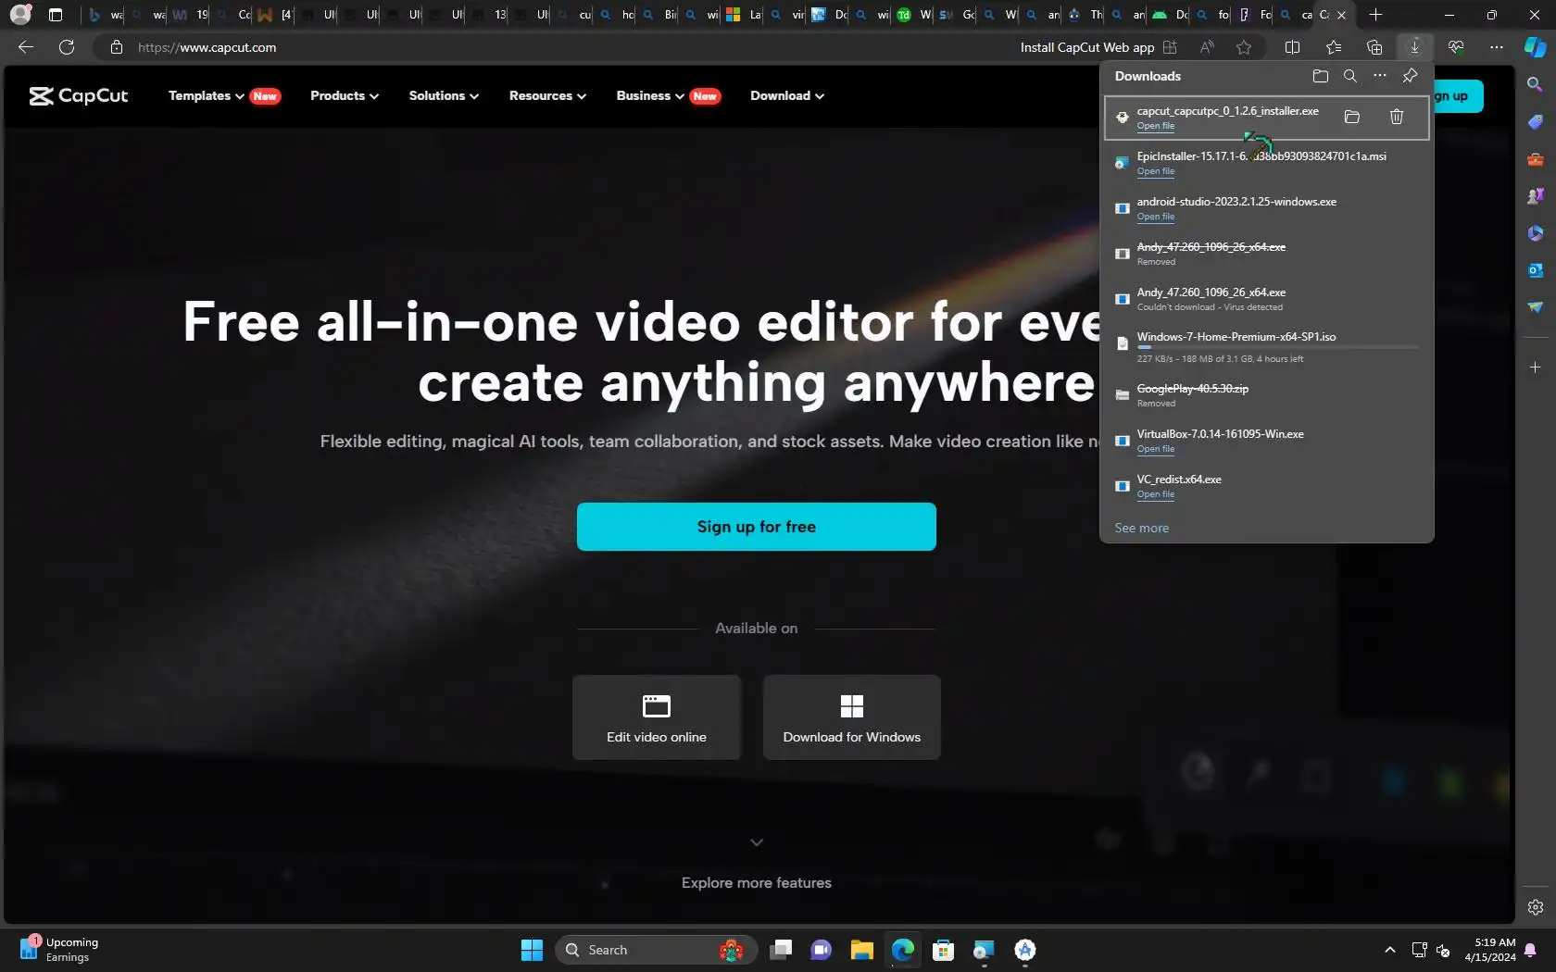The image size is (1556, 972).
Task: Toggle the Downloads toolbar button
Action: pyautogui.click(x=1414, y=47)
